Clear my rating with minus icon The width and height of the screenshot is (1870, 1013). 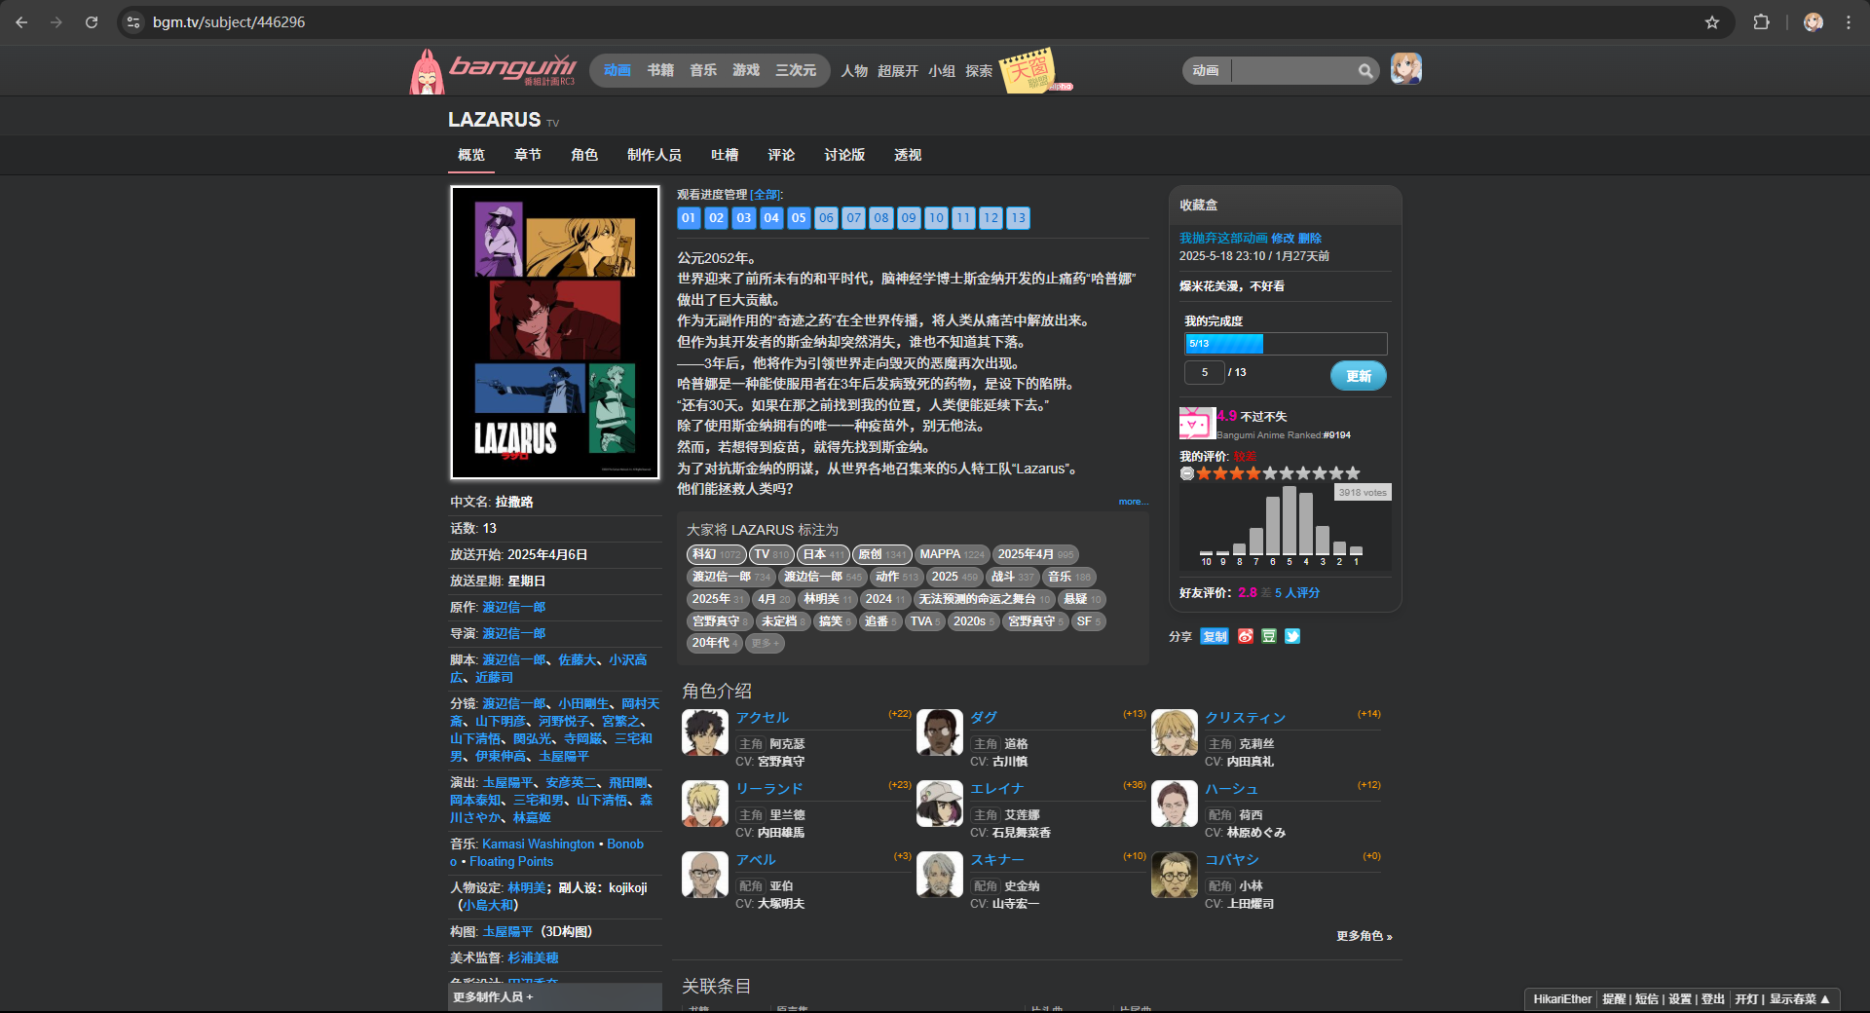1186,473
